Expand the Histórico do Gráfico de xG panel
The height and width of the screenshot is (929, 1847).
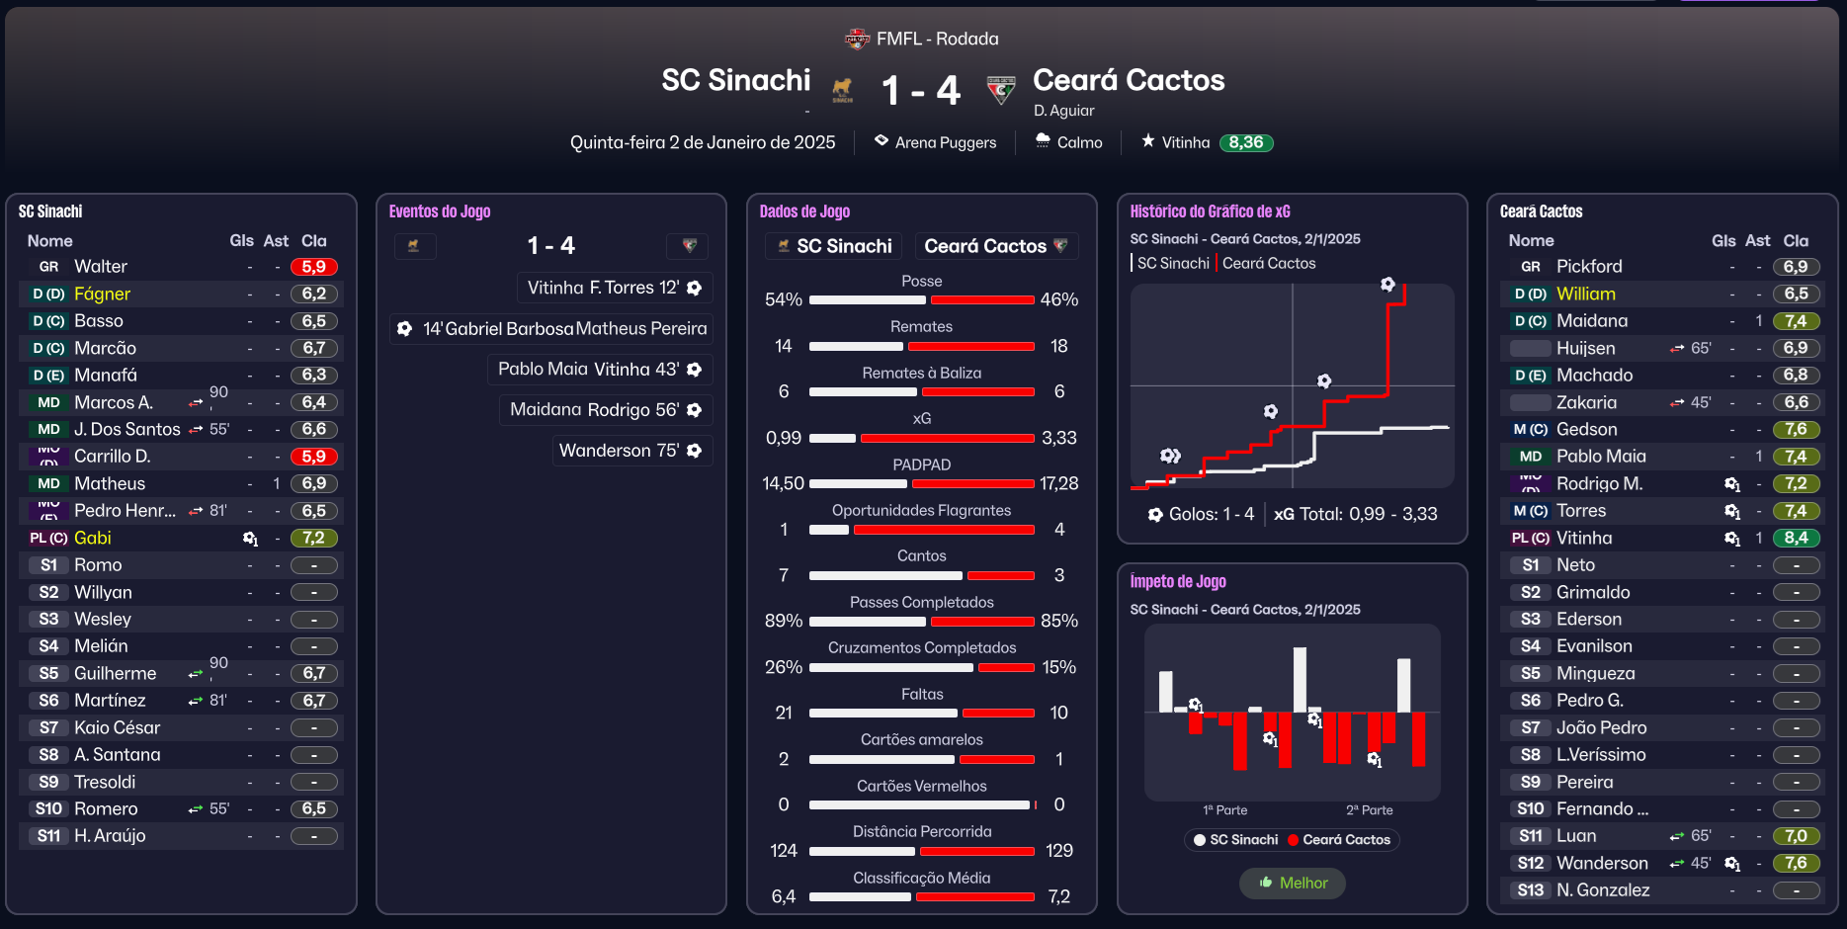tap(1210, 211)
